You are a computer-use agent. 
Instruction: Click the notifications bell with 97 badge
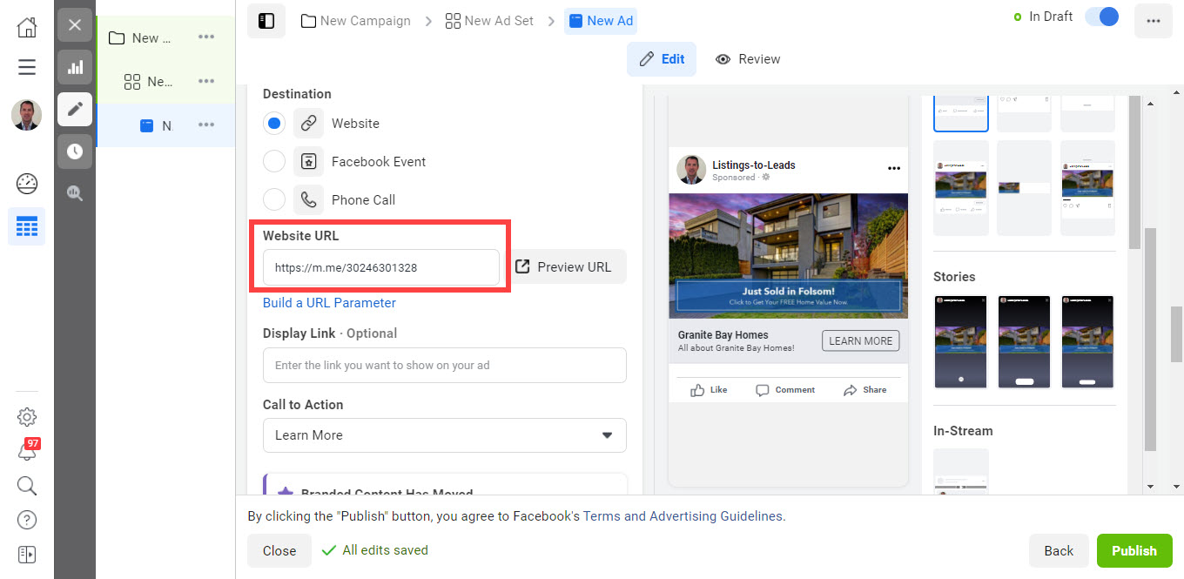click(x=27, y=451)
